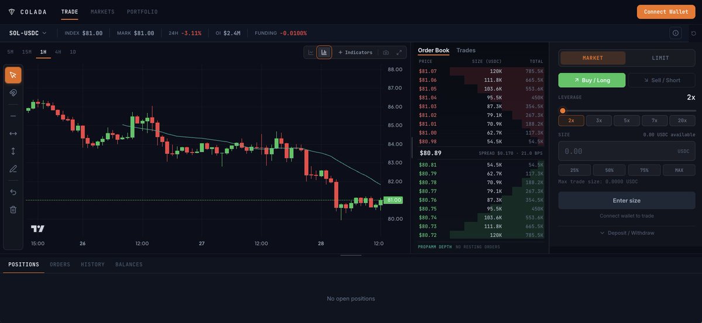The image size is (702, 323).
Task: Select the MARKET order type
Action: point(593,58)
